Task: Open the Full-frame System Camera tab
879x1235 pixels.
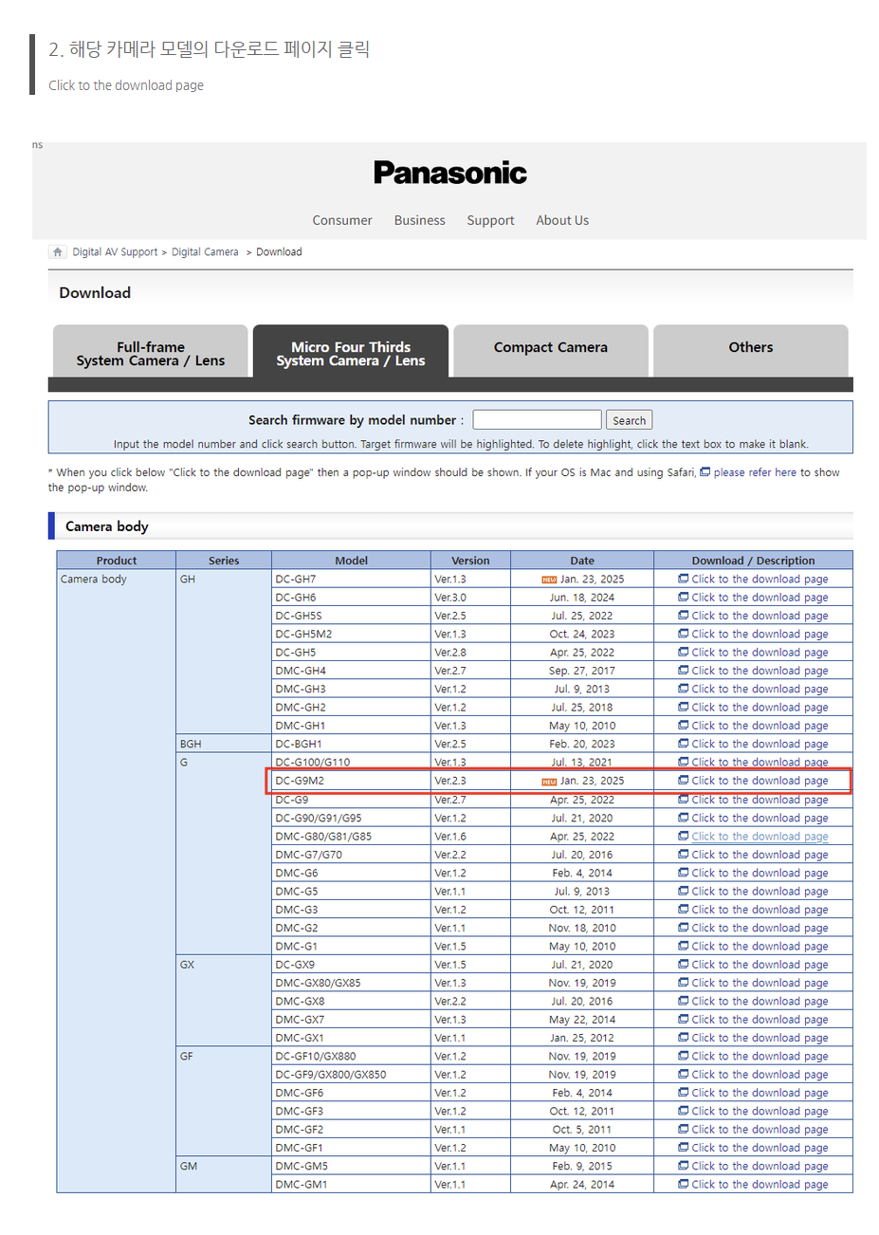Action: click(x=151, y=353)
